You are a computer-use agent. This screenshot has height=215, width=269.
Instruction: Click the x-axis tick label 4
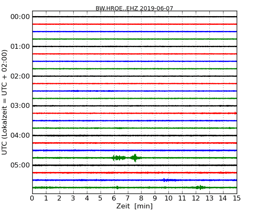click(x=87, y=198)
